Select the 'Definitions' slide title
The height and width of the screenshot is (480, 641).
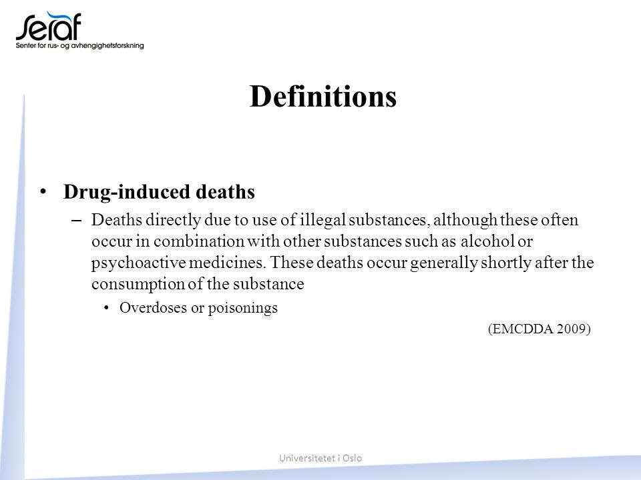click(323, 97)
